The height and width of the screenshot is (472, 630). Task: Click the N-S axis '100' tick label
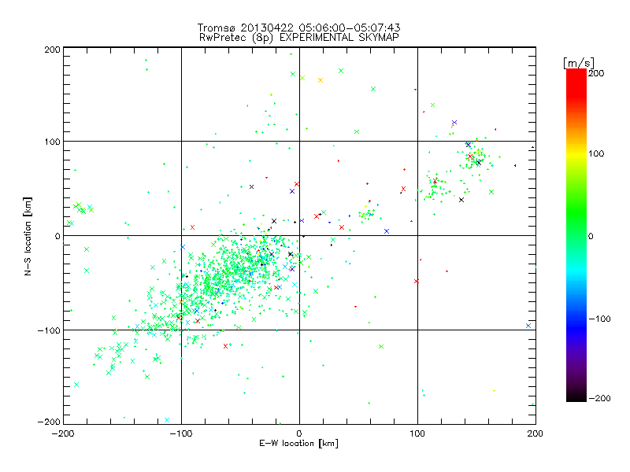[x=52, y=142]
